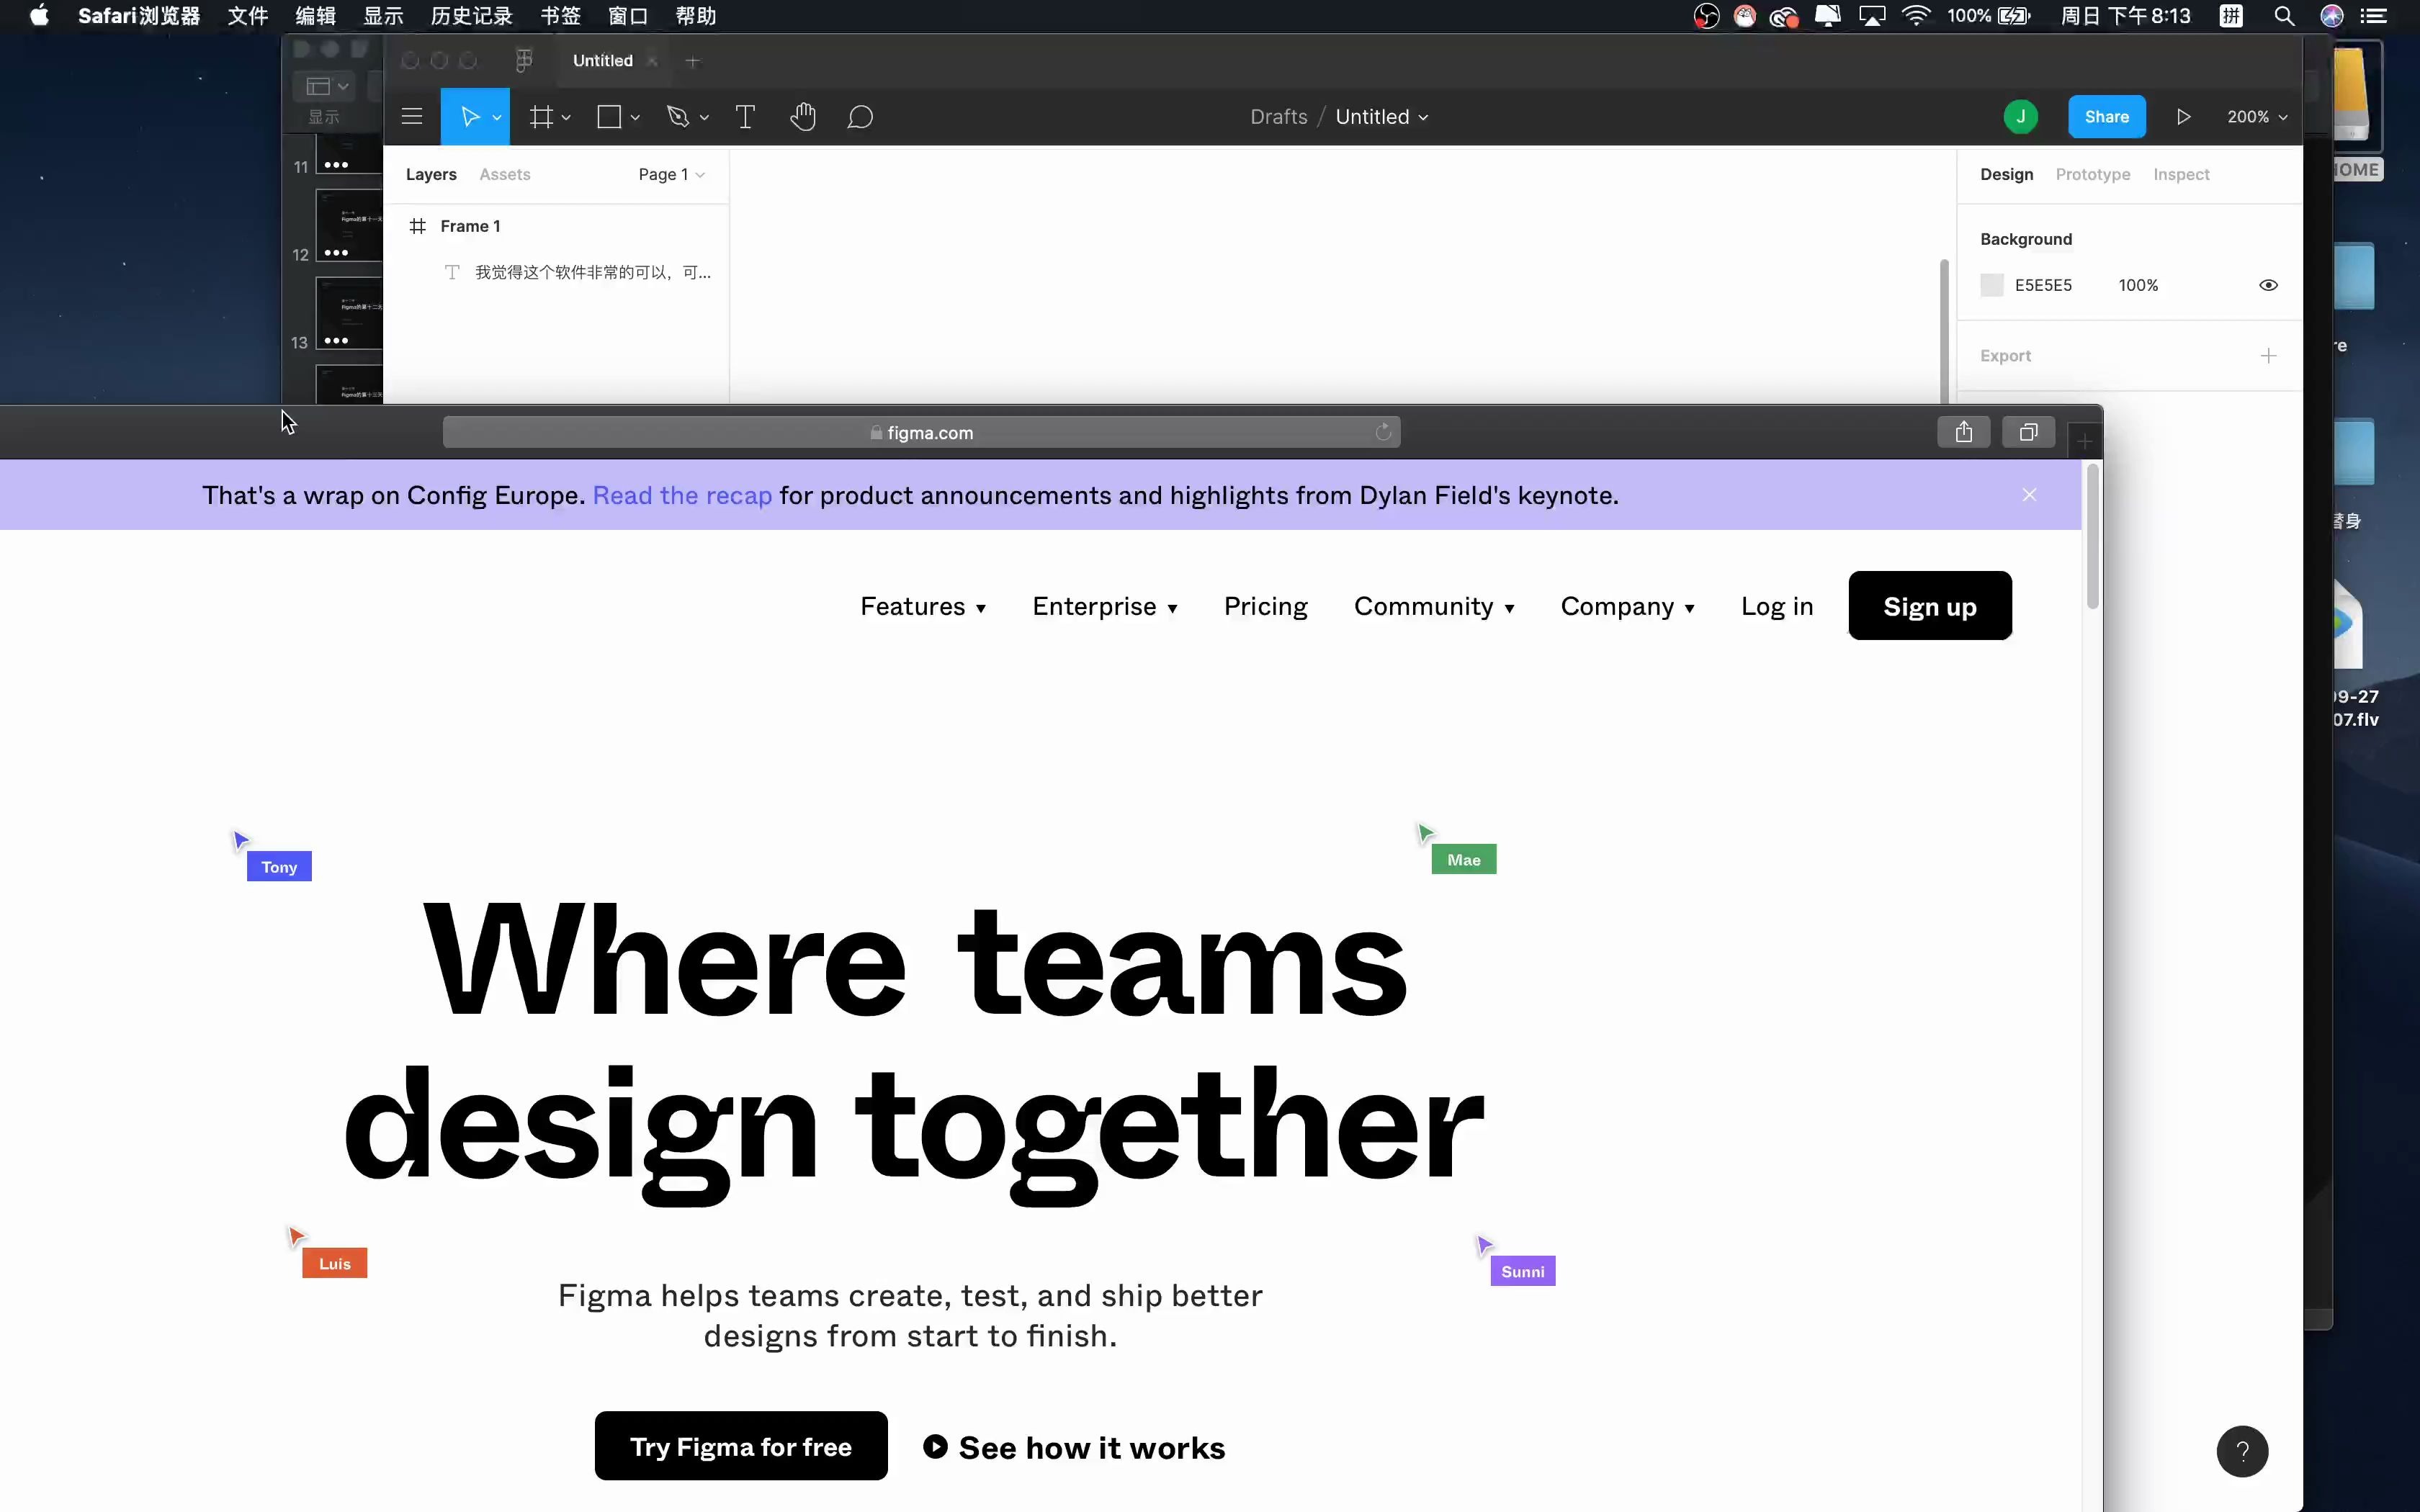Click the Sign up button
The height and width of the screenshot is (1512, 2420).
coord(1929,606)
